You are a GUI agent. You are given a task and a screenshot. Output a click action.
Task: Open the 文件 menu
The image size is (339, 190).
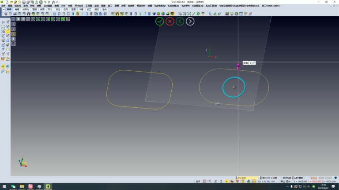pos(3,6)
